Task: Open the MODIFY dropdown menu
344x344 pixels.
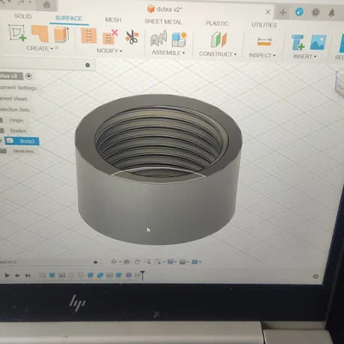Action: (109, 51)
